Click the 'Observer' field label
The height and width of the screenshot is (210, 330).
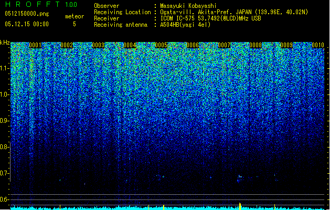pyautogui.click(x=107, y=6)
